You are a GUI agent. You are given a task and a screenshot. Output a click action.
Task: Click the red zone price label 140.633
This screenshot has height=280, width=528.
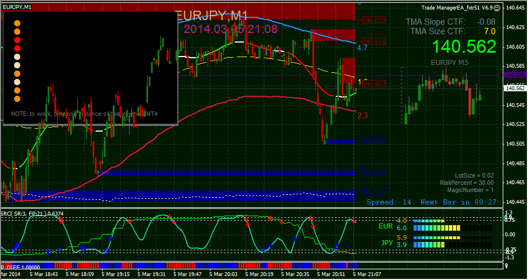(374, 21)
